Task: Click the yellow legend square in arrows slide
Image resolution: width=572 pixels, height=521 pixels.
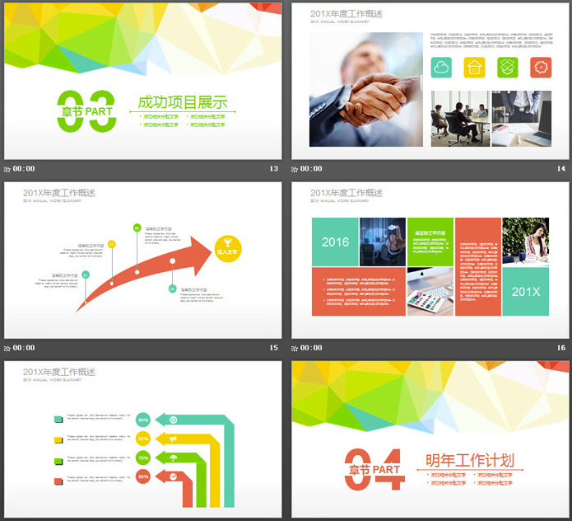Action: click(58, 440)
